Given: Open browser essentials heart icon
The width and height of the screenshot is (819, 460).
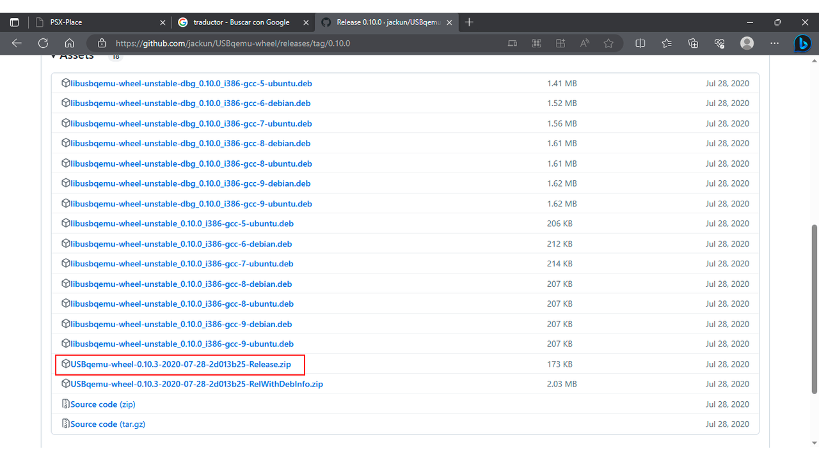Looking at the screenshot, I should pos(720,43).
